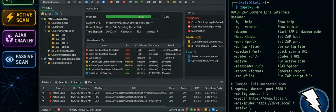This screenshot has width=336, height=112.
Task: Select GET:xss_r in the Sites tree
Action: pyautogui.click(x=60, y=39)
